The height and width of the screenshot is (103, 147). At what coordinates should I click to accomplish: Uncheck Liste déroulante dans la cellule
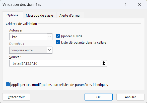(x=58, y=42)
